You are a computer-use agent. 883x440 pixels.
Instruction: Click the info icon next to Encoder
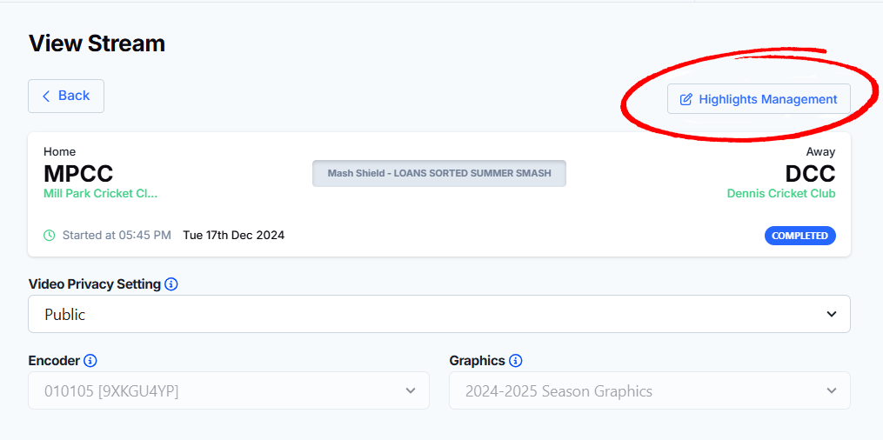90,361
